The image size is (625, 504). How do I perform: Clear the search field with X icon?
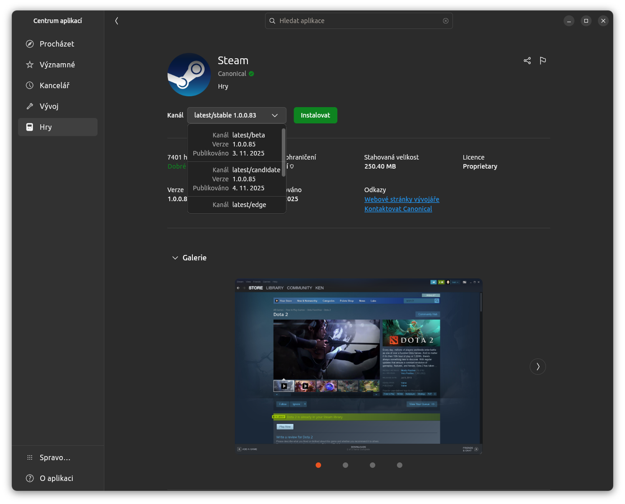pos(446,21)
